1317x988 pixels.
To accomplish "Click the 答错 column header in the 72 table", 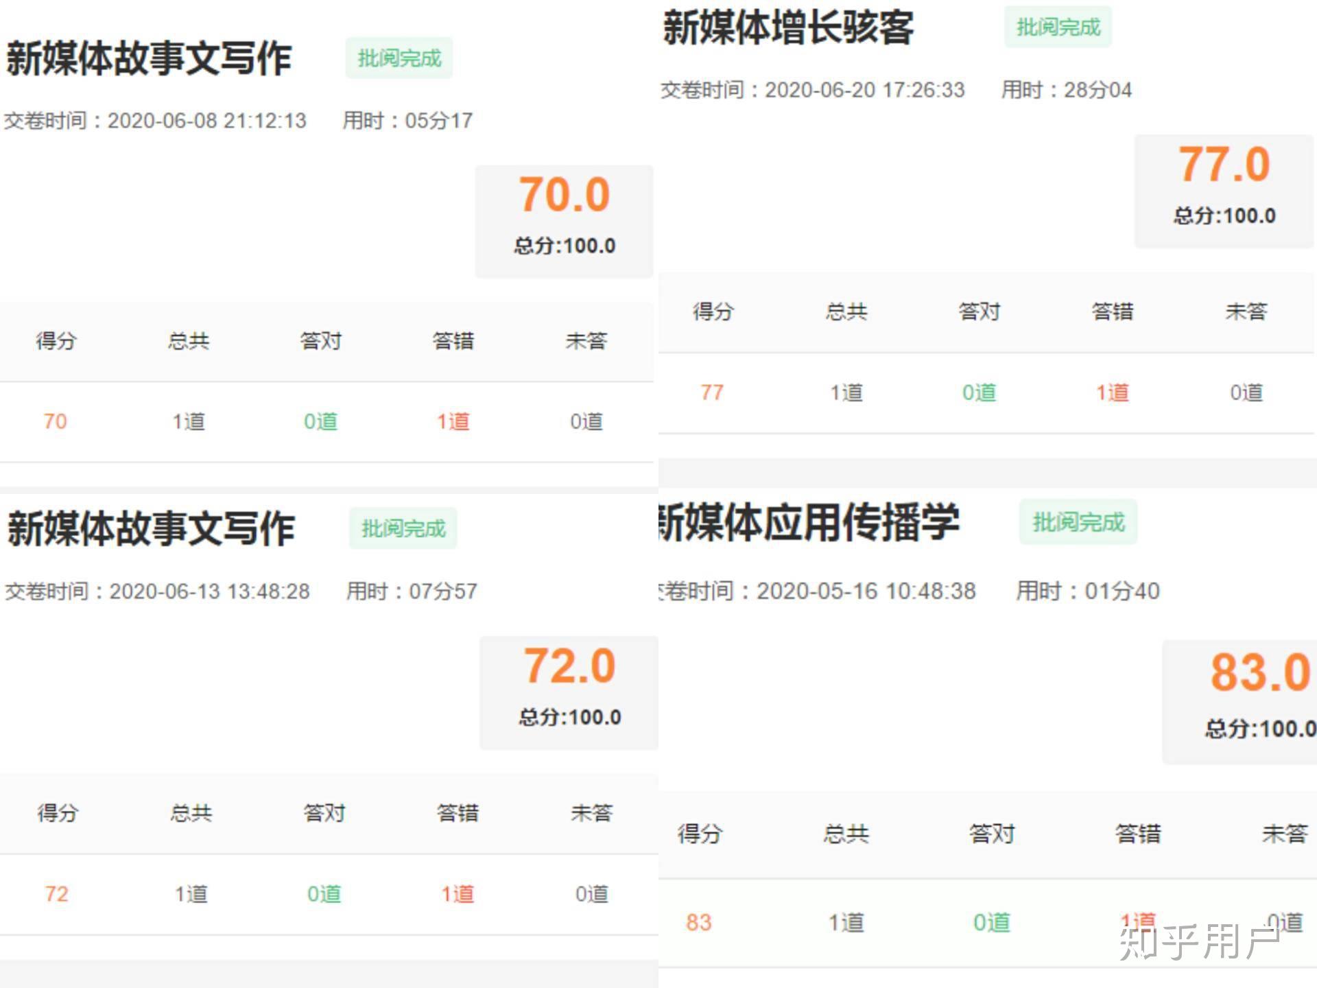I will coord(458,813).
